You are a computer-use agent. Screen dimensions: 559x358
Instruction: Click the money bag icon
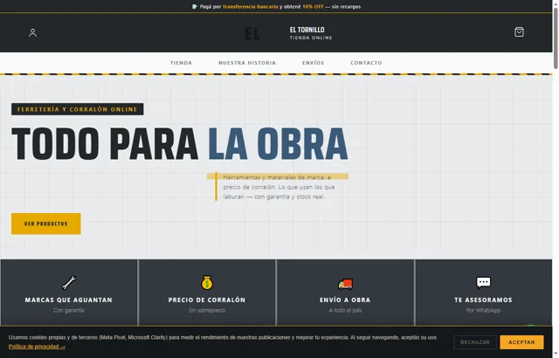(x=207, y=283)
